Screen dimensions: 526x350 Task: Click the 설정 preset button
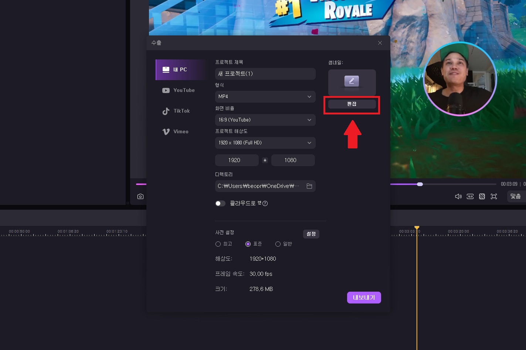(311, 234)
